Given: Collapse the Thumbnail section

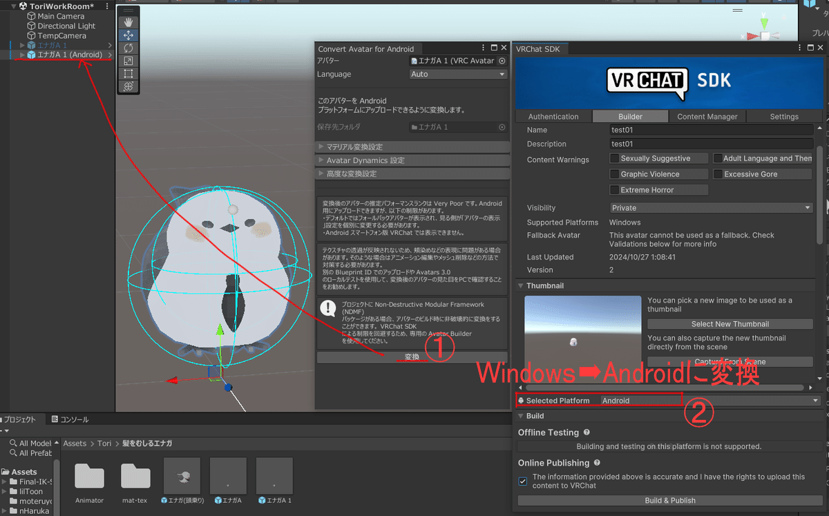Looking at the screenshot, I should pos(520,285).
